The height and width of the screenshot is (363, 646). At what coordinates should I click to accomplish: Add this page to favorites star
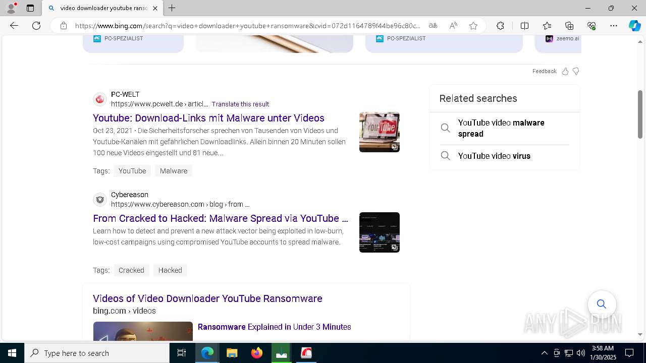click(x=473, y=26)
